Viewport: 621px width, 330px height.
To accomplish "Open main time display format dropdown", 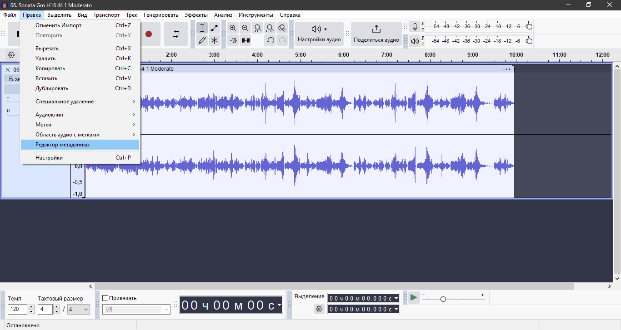I will pos(279,305).
